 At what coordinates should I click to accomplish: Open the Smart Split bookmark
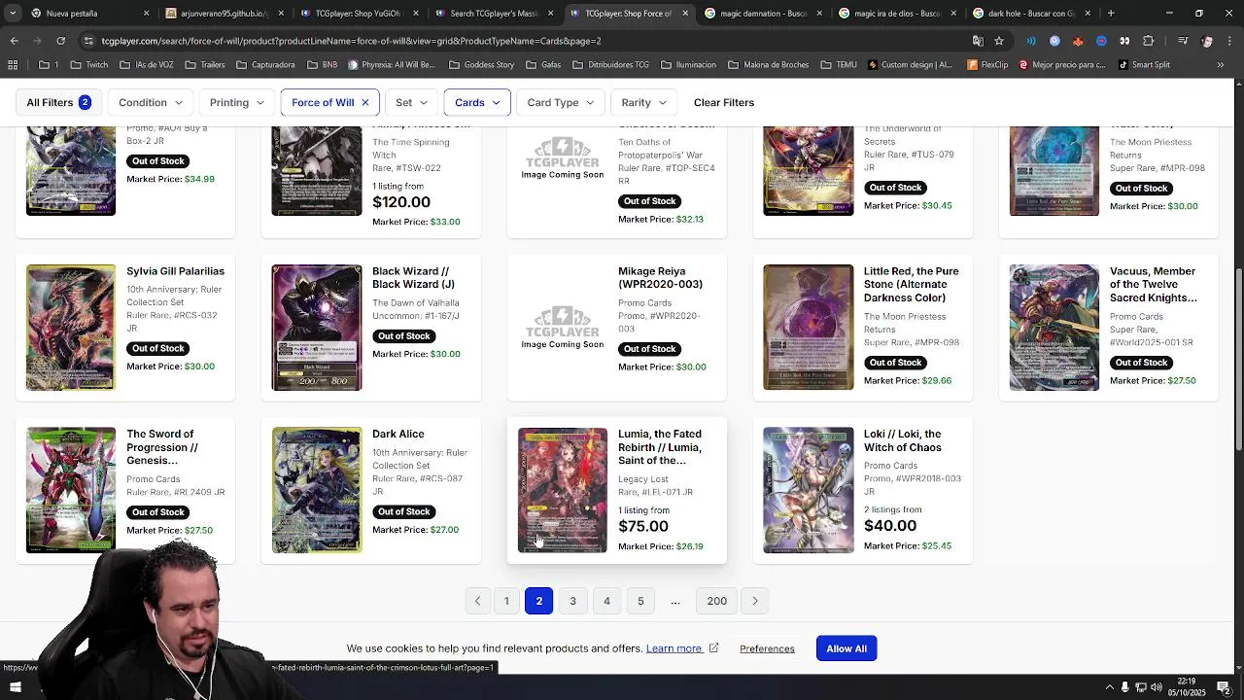(x=1144, y=65)
